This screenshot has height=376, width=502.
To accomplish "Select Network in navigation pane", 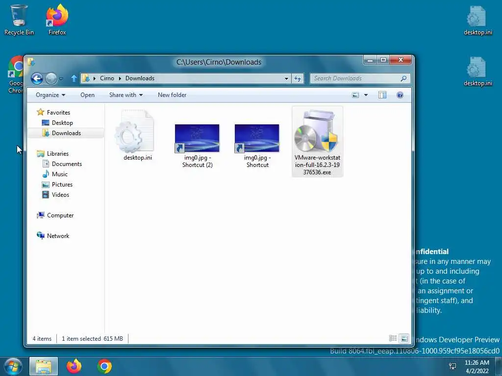I will point(53,235).
